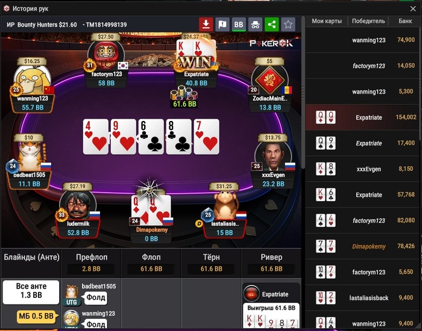422x331 pixels.
Task: Open Dimapokerny's 78,426 hand row
Action: click(362, 246)
